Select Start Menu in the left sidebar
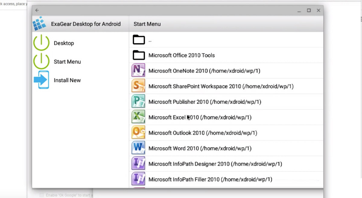Viewport: 362px width, 198px height. 67,62
